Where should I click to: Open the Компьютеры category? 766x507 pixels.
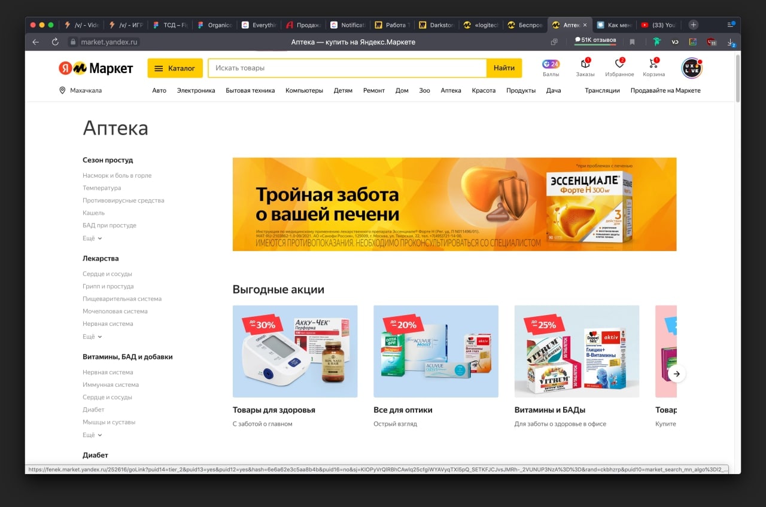pos(304,90)
